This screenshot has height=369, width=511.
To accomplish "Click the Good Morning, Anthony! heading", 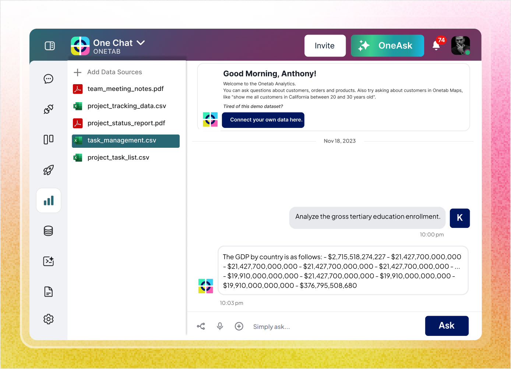I will click(x=270, y=74).
